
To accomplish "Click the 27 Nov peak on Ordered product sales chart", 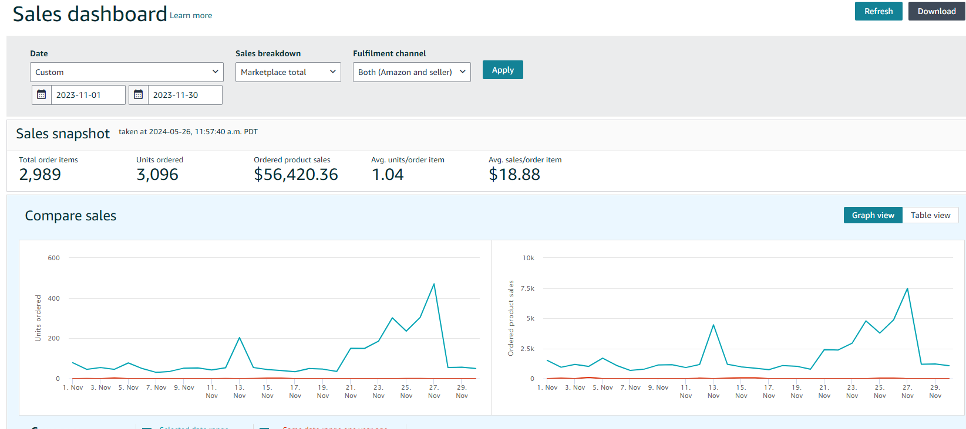I will (907, 288).
